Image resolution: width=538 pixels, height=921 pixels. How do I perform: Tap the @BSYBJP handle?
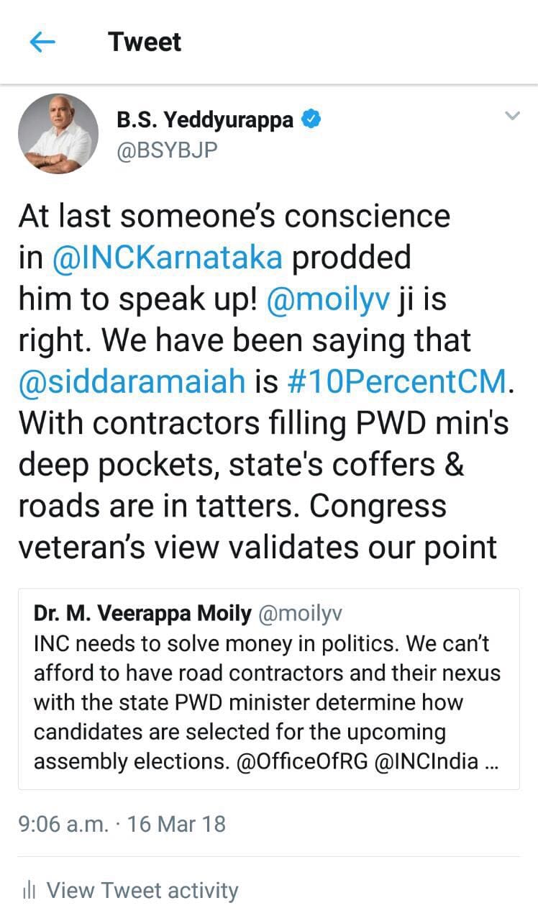167,150
